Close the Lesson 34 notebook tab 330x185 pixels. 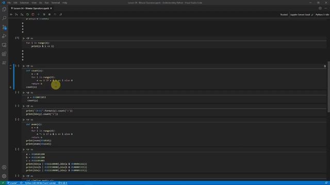(51, 8)
